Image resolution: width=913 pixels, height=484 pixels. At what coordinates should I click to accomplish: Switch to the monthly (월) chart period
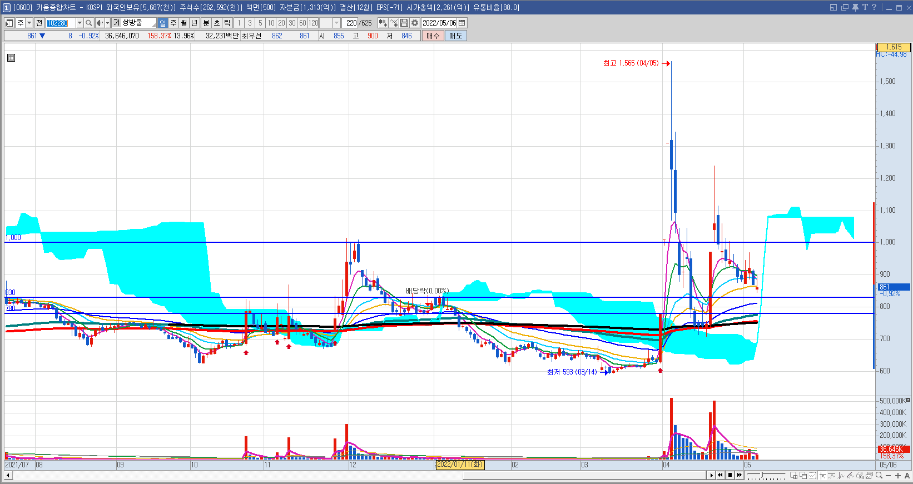[184, 23]
